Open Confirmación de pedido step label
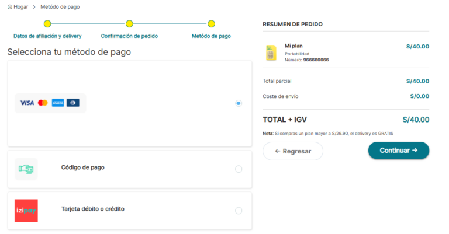The image size is (449, 234). pos(129,36)
